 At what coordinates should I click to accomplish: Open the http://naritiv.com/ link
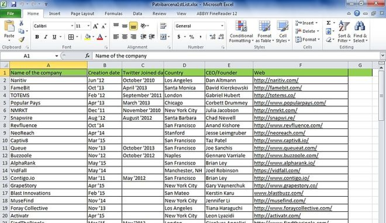(x=276, y=80)
